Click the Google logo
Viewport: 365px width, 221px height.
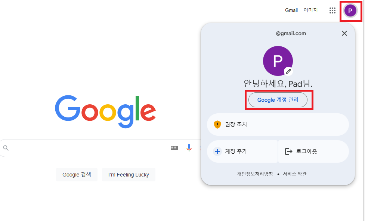105,111
